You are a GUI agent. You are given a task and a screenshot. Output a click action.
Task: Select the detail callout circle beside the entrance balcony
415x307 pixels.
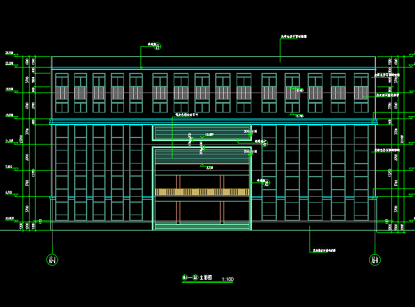[x=267, y=183]
